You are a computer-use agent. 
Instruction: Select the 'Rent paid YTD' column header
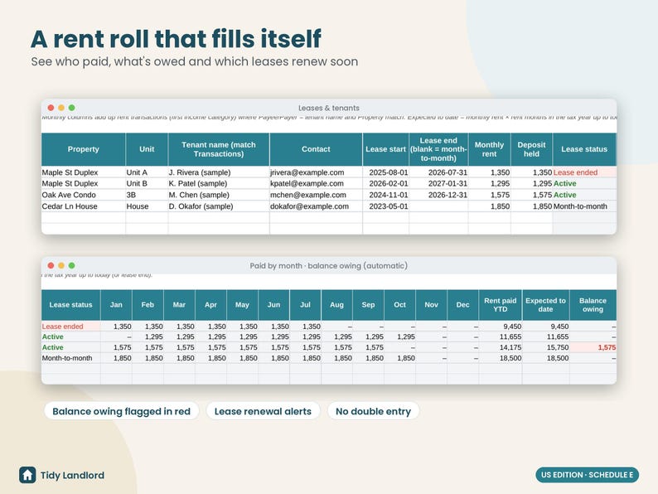tap(501, 305)
